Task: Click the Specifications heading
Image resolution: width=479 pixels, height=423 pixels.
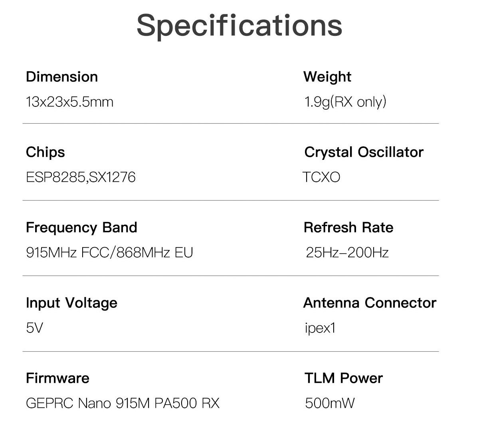Action: pos(239,26)
